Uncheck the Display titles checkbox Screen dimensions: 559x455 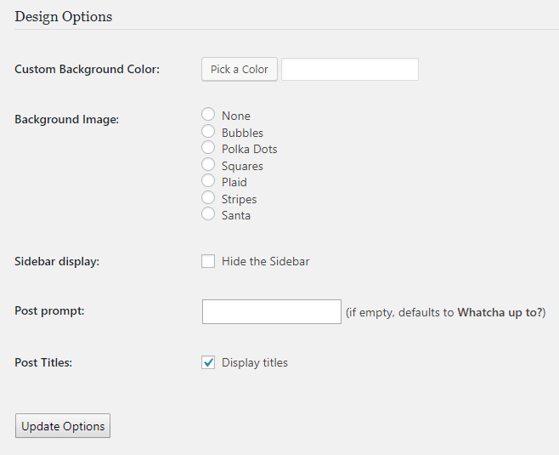(x=208, y=362)
